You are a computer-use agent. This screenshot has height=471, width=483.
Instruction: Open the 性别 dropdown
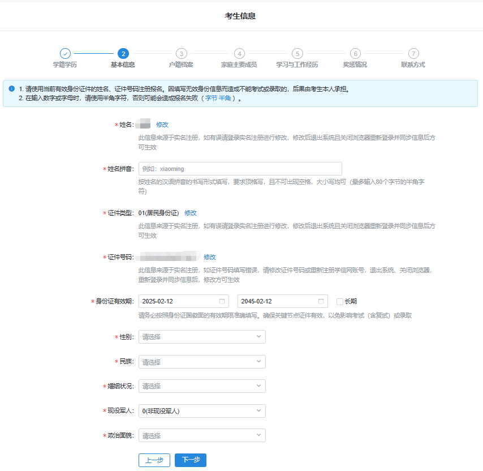(202, 337)
